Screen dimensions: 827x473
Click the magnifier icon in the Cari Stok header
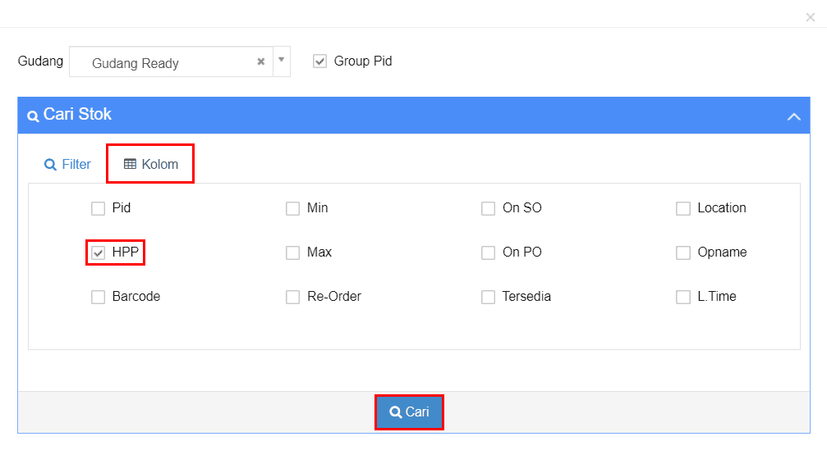(x=33, y=116)
